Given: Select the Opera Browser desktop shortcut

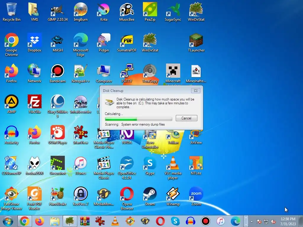Looking at the screenshot, I should [127, 198].
